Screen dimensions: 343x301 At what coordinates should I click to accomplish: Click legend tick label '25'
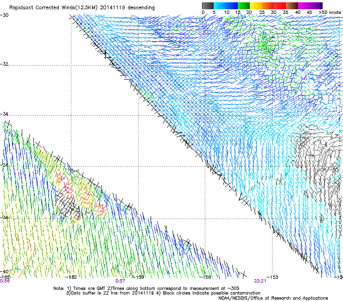(262, 13)
